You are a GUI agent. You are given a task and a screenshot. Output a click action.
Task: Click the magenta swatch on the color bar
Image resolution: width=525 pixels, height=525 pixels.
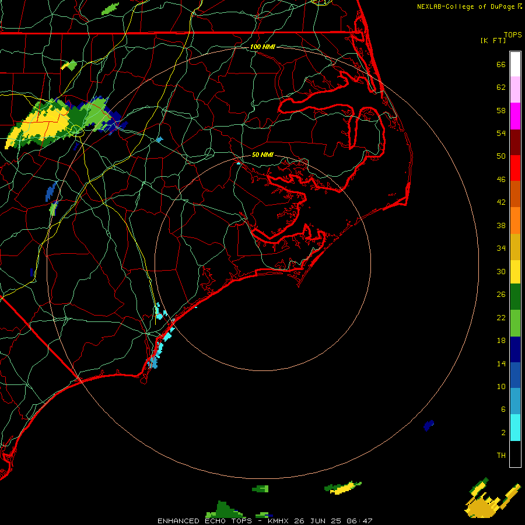click(515, 116)
